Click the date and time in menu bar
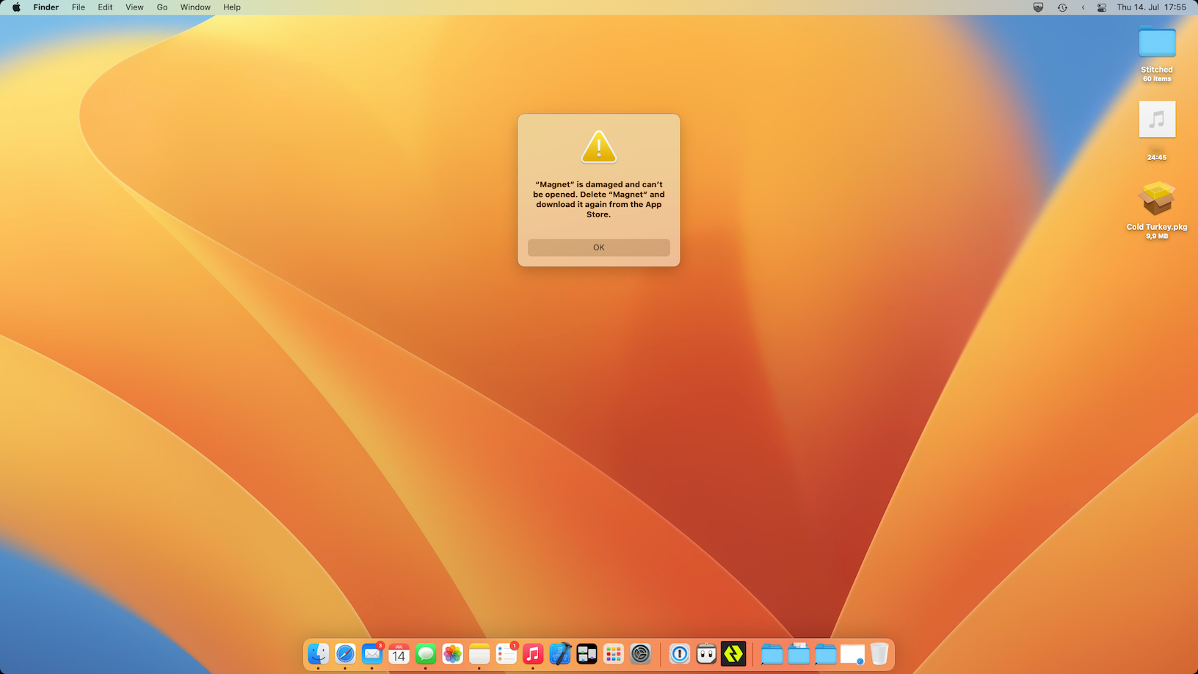Screen dimensions: 1198x674 pyautogui.click(x=1152, y=7)
